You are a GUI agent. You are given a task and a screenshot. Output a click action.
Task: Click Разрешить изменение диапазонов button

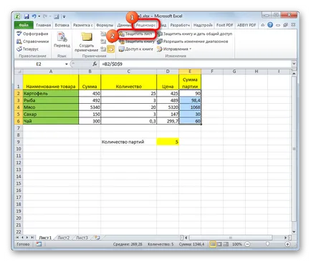click(192, 42)
